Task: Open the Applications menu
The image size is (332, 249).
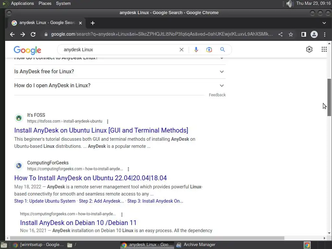Action: coord(22,3)
